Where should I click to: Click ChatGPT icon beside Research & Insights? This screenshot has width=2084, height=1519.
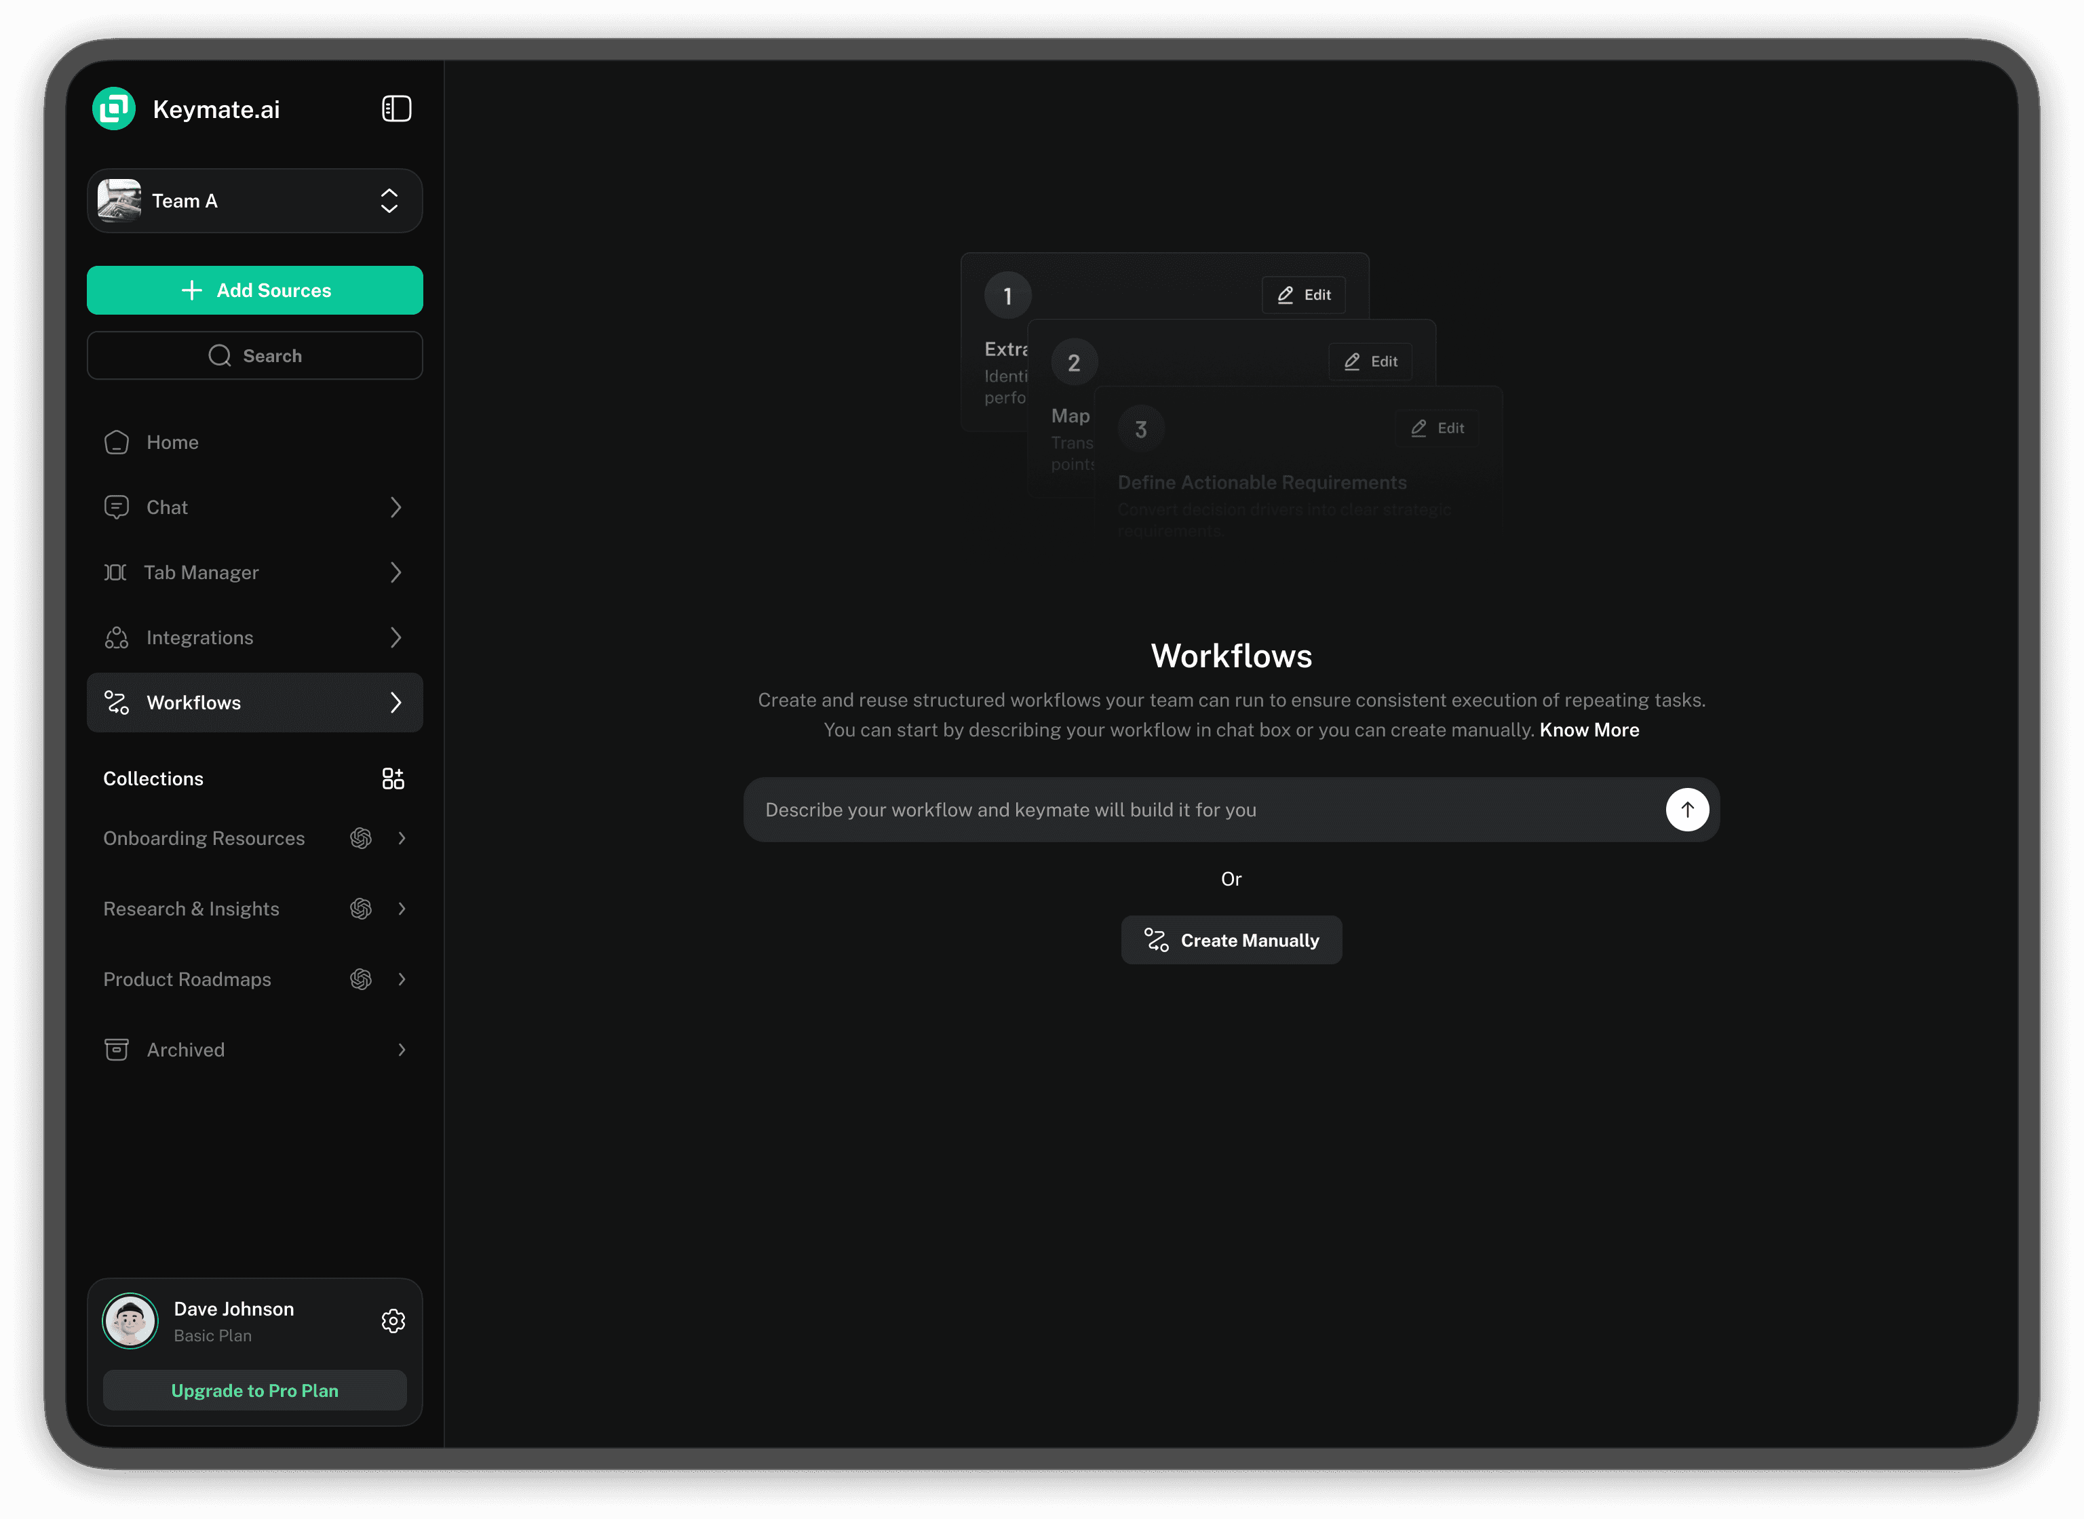click(x=360, y=909)
